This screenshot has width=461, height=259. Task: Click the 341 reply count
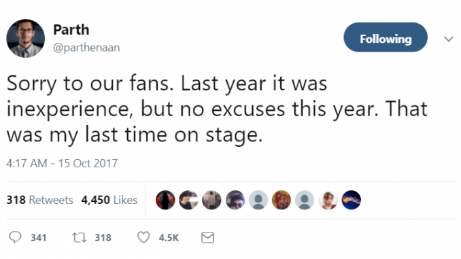(x=39, y=237)
